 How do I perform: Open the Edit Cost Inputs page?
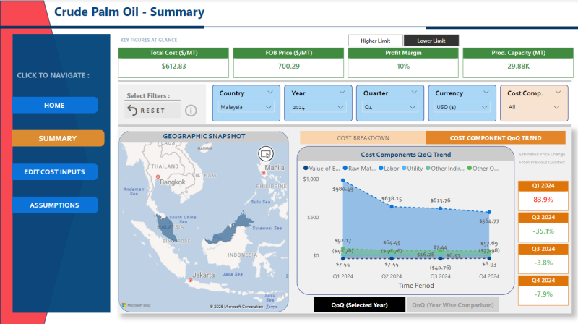[x=55, y=171]
